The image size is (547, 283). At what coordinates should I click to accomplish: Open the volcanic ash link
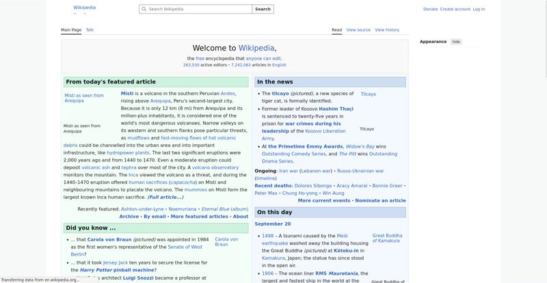[x=96, y=167]
